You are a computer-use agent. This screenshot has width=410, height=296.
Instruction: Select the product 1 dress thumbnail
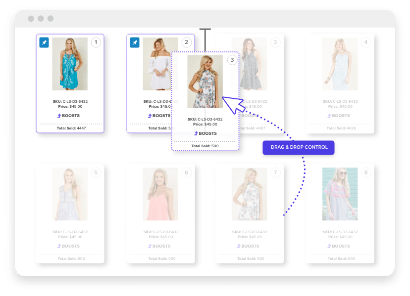[69, 68]
